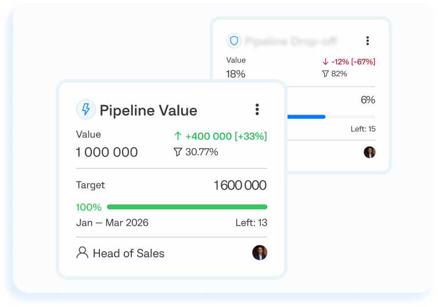Click the 6% figure on the back card
438x307 pixels.
[x=368, y=100]
